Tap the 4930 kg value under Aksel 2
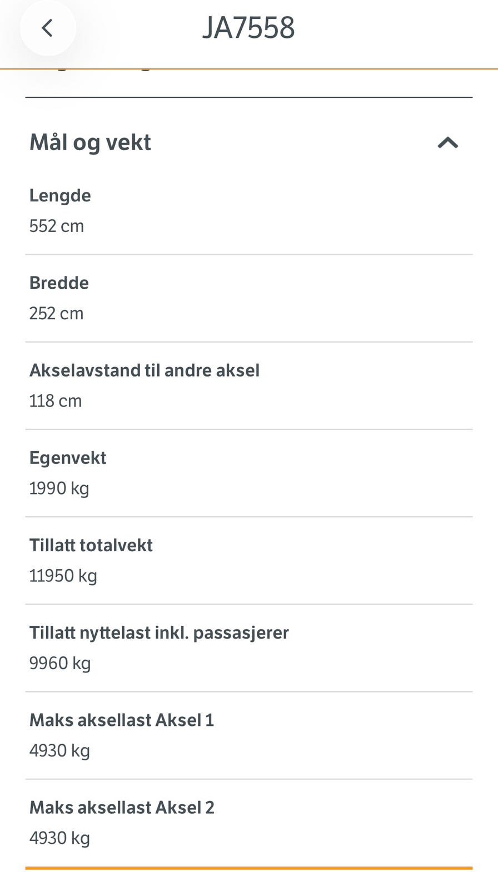The width and height of the screenshot is (498, 890). (x=59, y=838)
